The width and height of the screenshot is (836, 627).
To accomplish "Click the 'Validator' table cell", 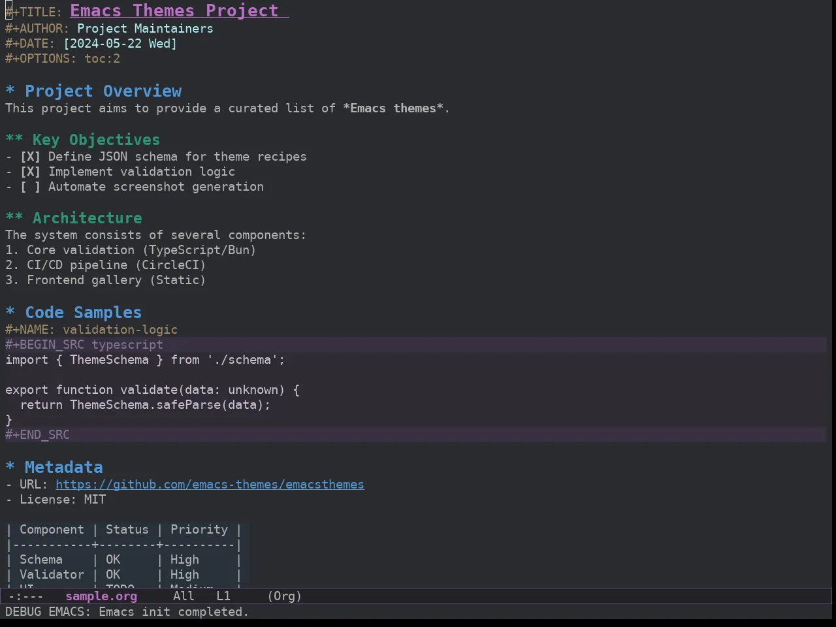I will click(52, 575).
